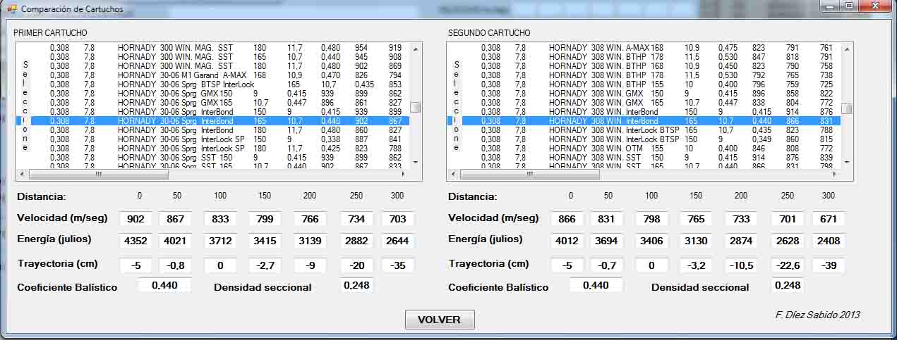Viewport: 897px width, 340px height.
Task: Click the Comparación de Cartuchos title bar icon
Action: click(x=11, y=9)
